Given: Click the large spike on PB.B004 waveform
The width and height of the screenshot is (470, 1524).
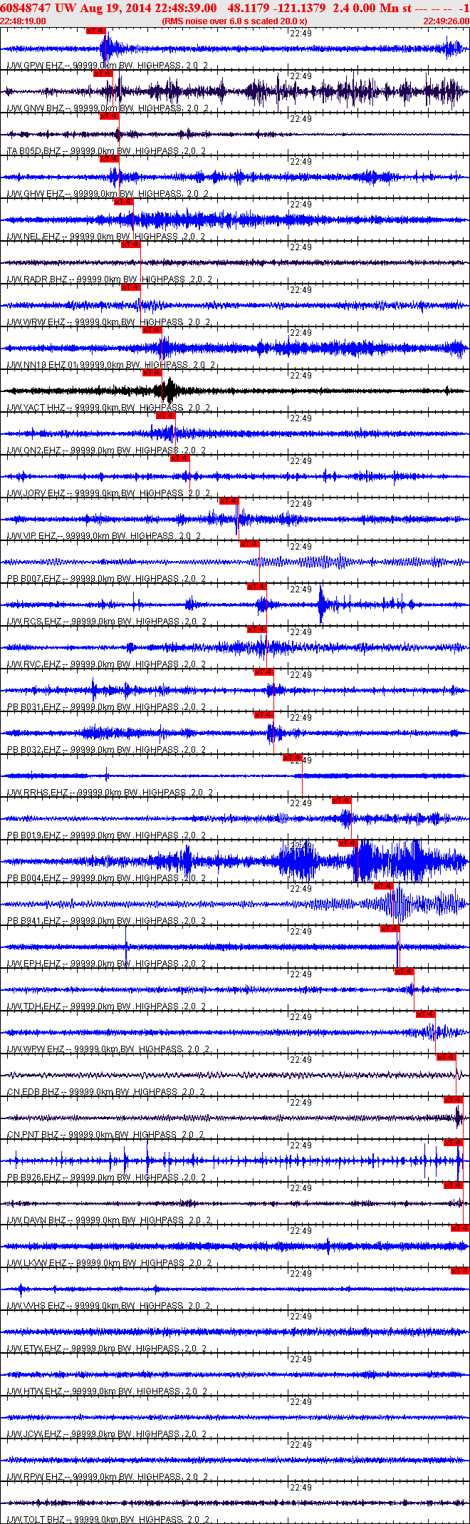Looking at the screenshot, I should click(x=358, y=861).
